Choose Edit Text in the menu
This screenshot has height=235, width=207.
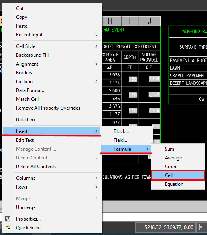(x=52, y=140)
